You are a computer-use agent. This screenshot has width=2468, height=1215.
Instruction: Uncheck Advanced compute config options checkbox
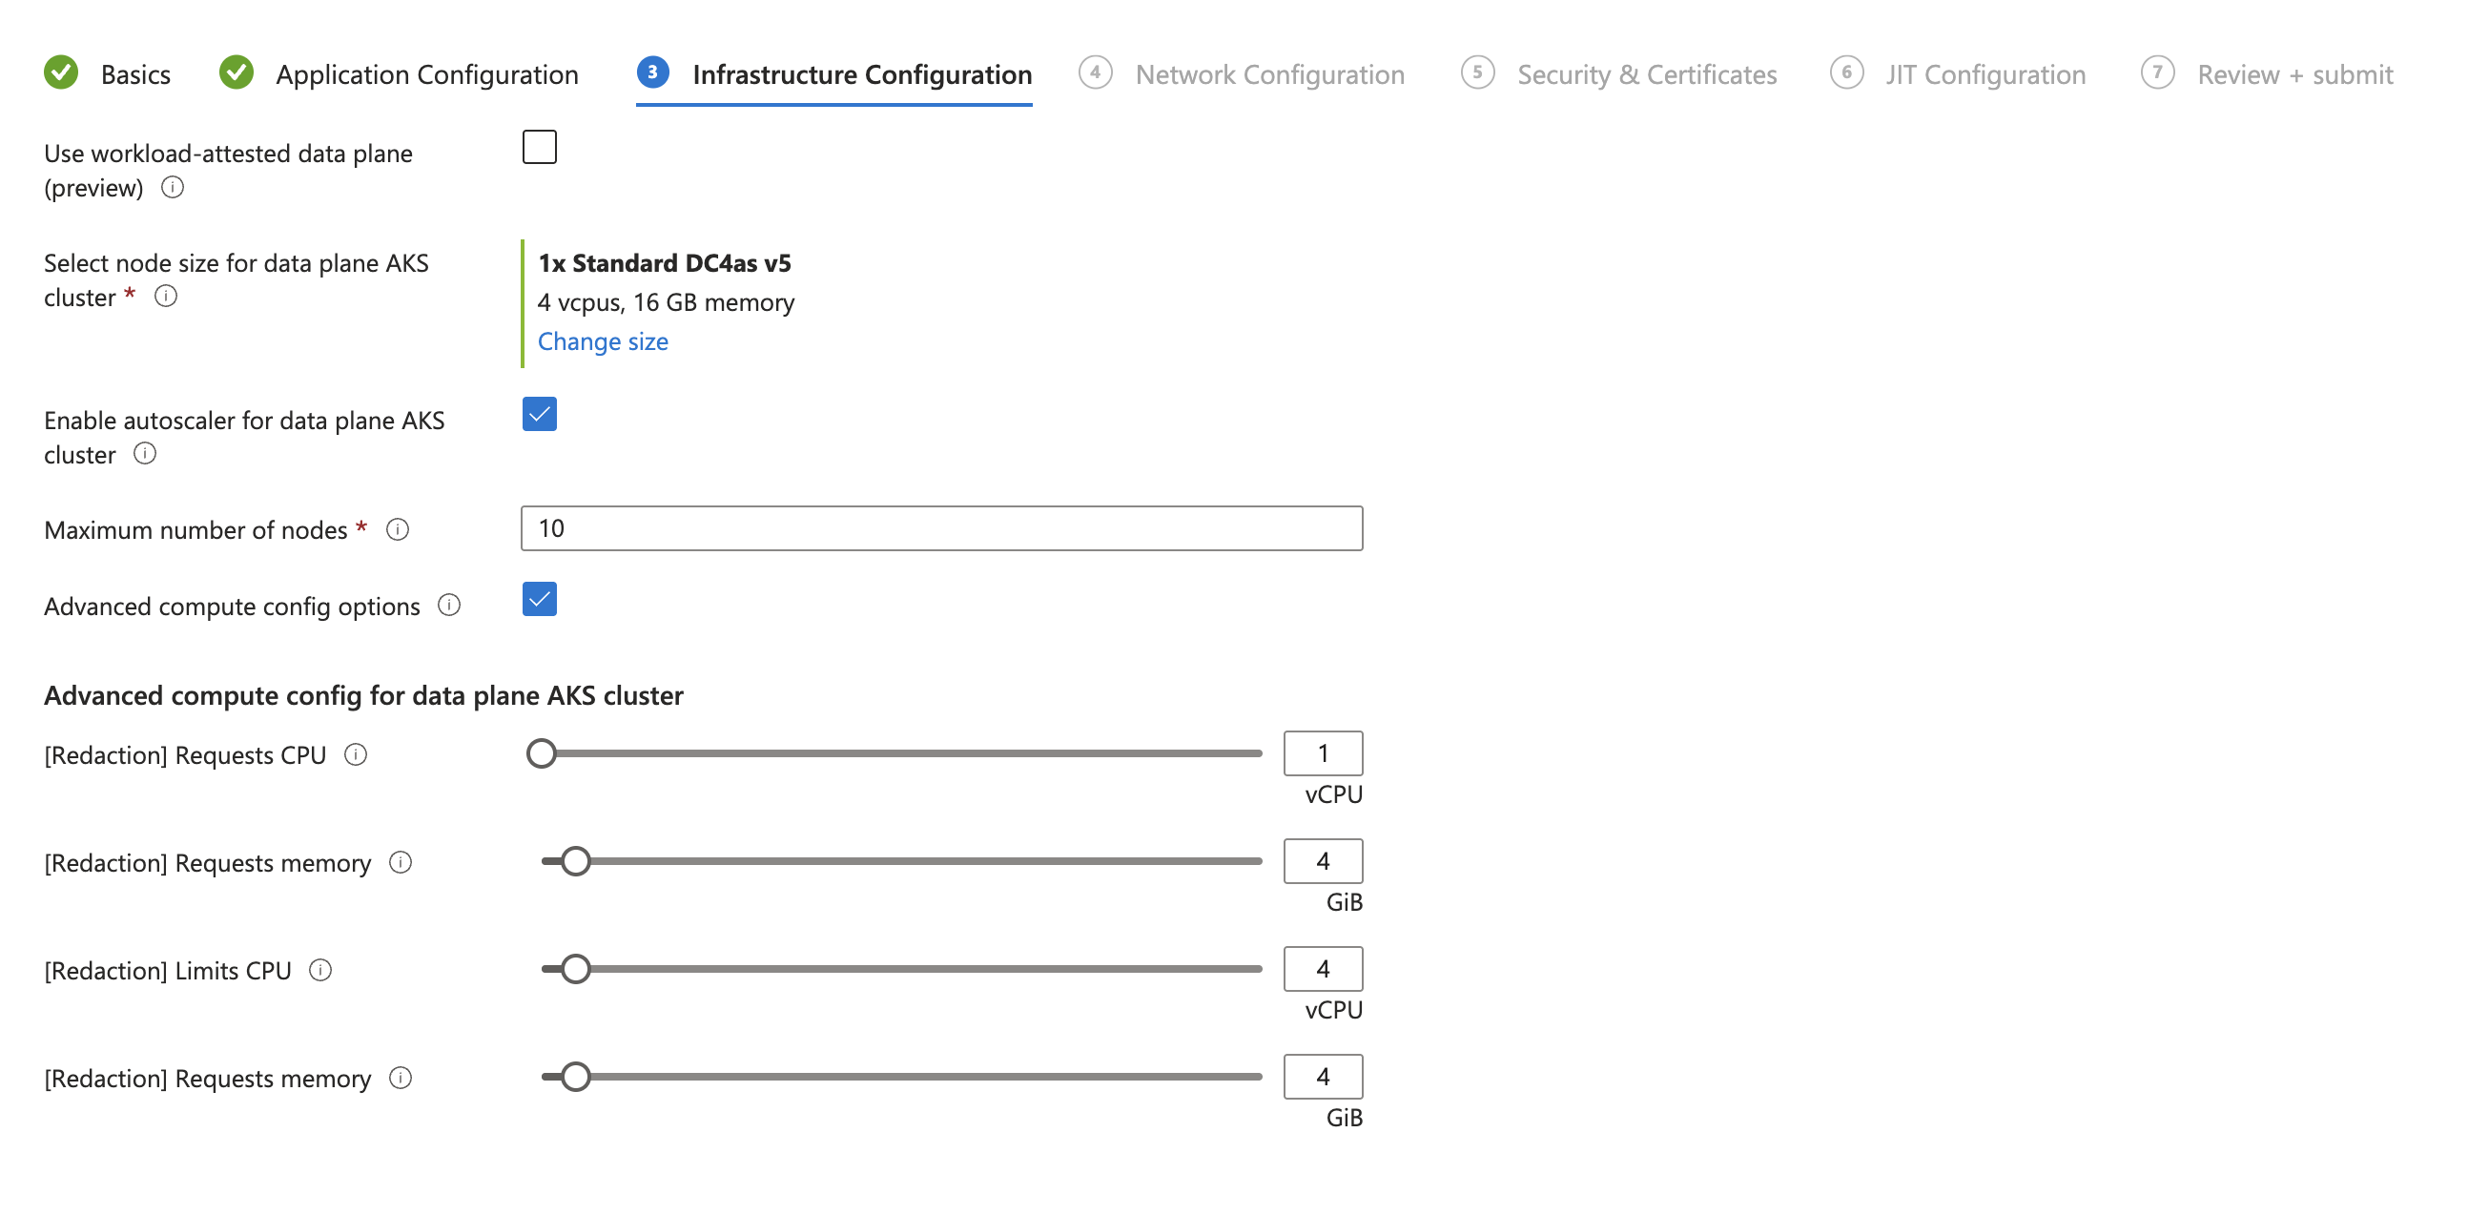point(540,600)
